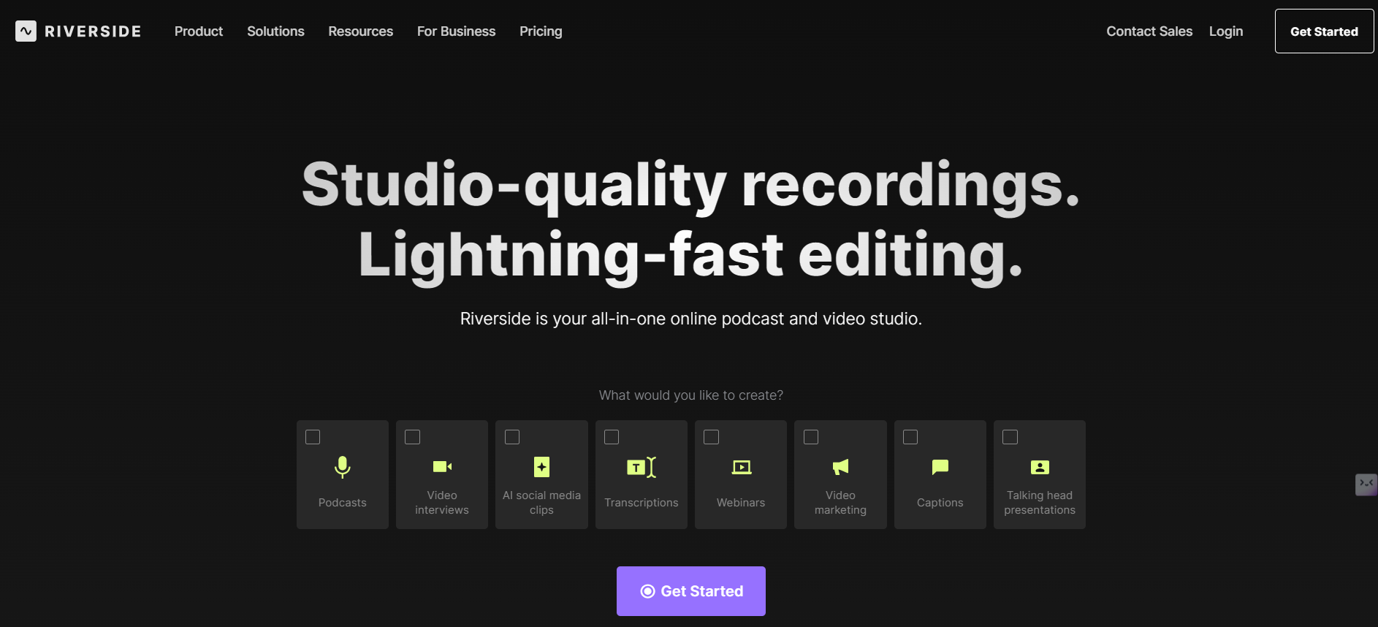The width and height of the screenshot is (1378, 627).
Task: Check the Captions checkbox
Action: point(910,437)
